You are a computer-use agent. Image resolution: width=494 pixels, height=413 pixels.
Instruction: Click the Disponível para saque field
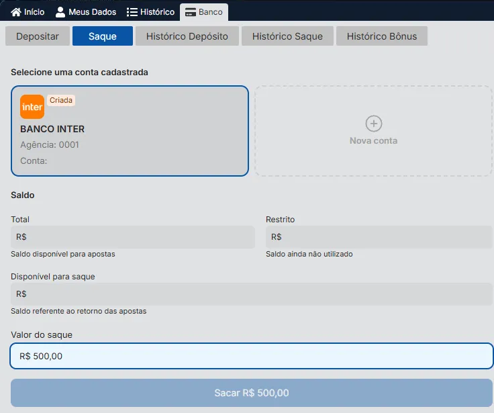[x=252, y=294]
